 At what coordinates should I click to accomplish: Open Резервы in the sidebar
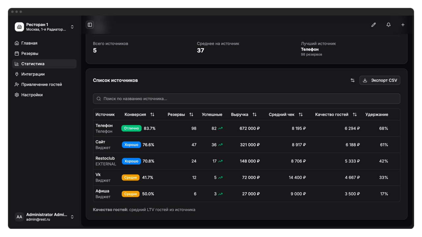30,53
